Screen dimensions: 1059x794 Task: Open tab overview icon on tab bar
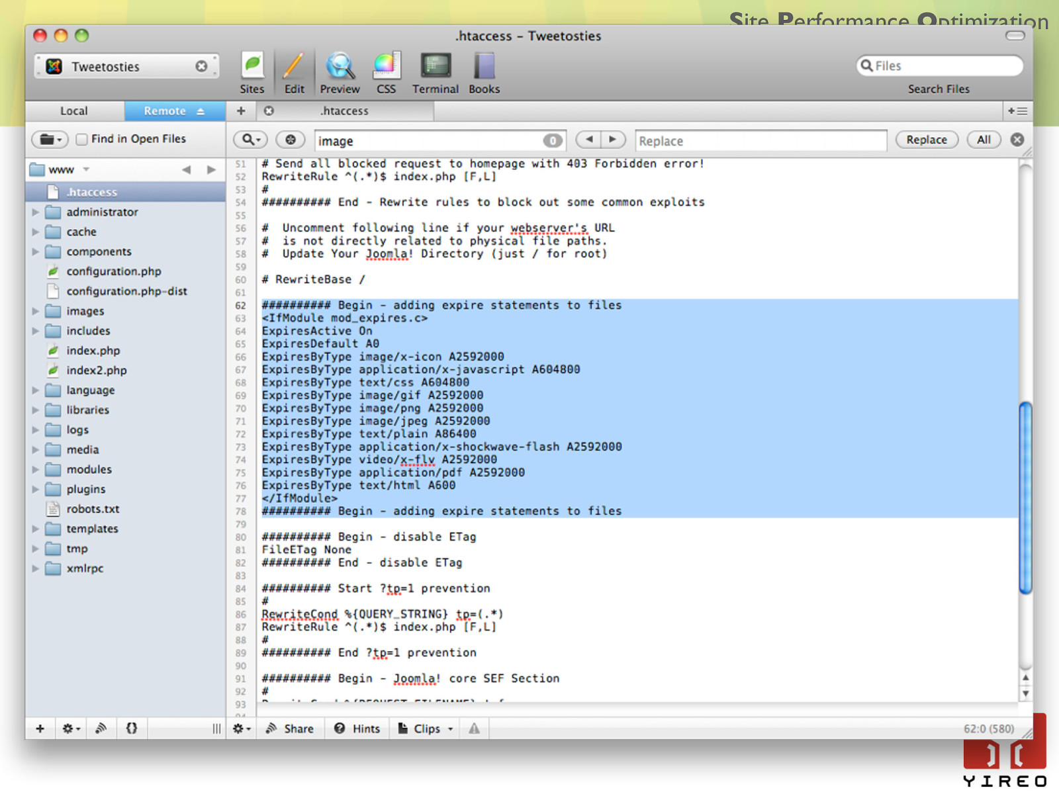[x=1017, y=110]
